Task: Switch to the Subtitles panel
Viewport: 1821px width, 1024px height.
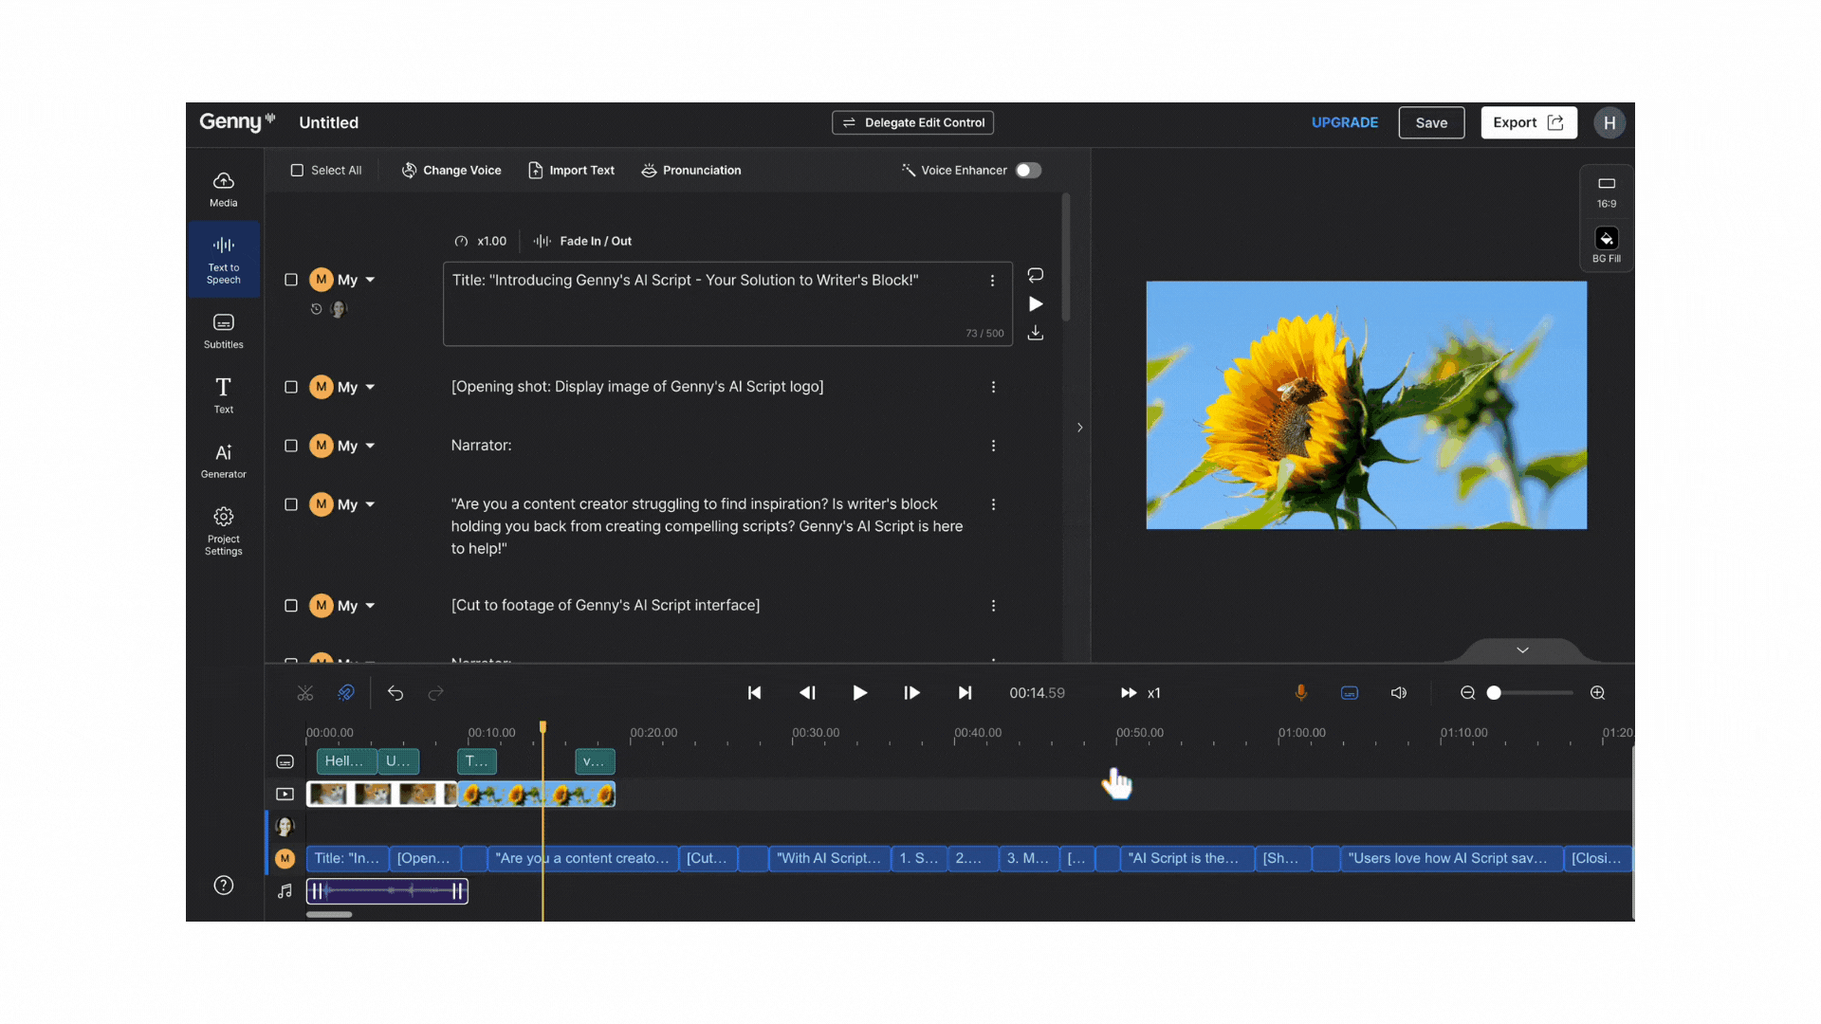Action: pos(223,330)
